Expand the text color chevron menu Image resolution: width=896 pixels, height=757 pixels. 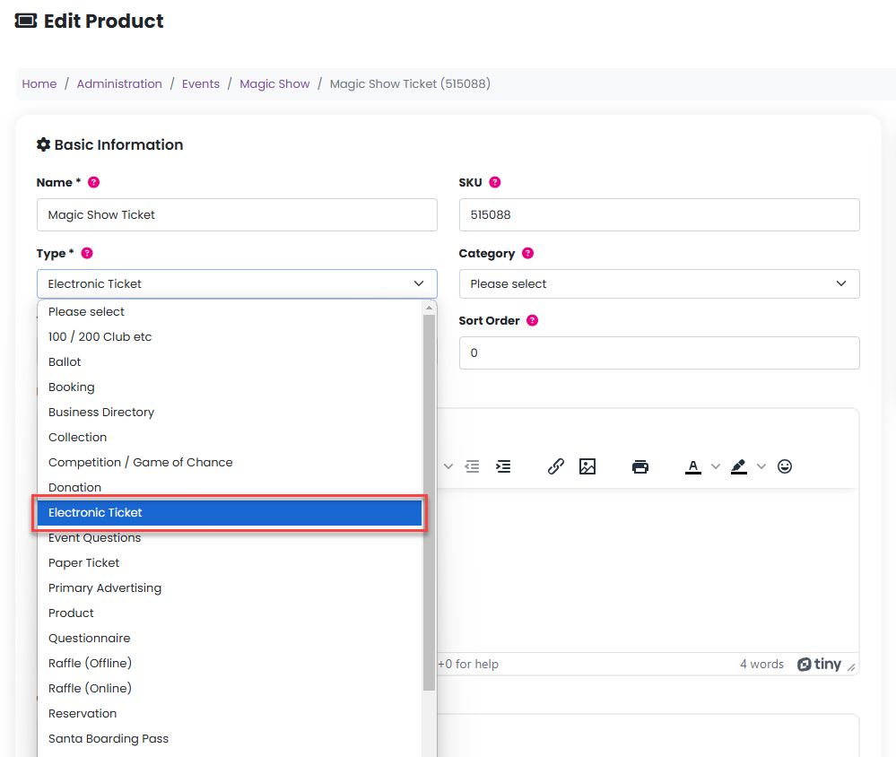tap(716, 466)
